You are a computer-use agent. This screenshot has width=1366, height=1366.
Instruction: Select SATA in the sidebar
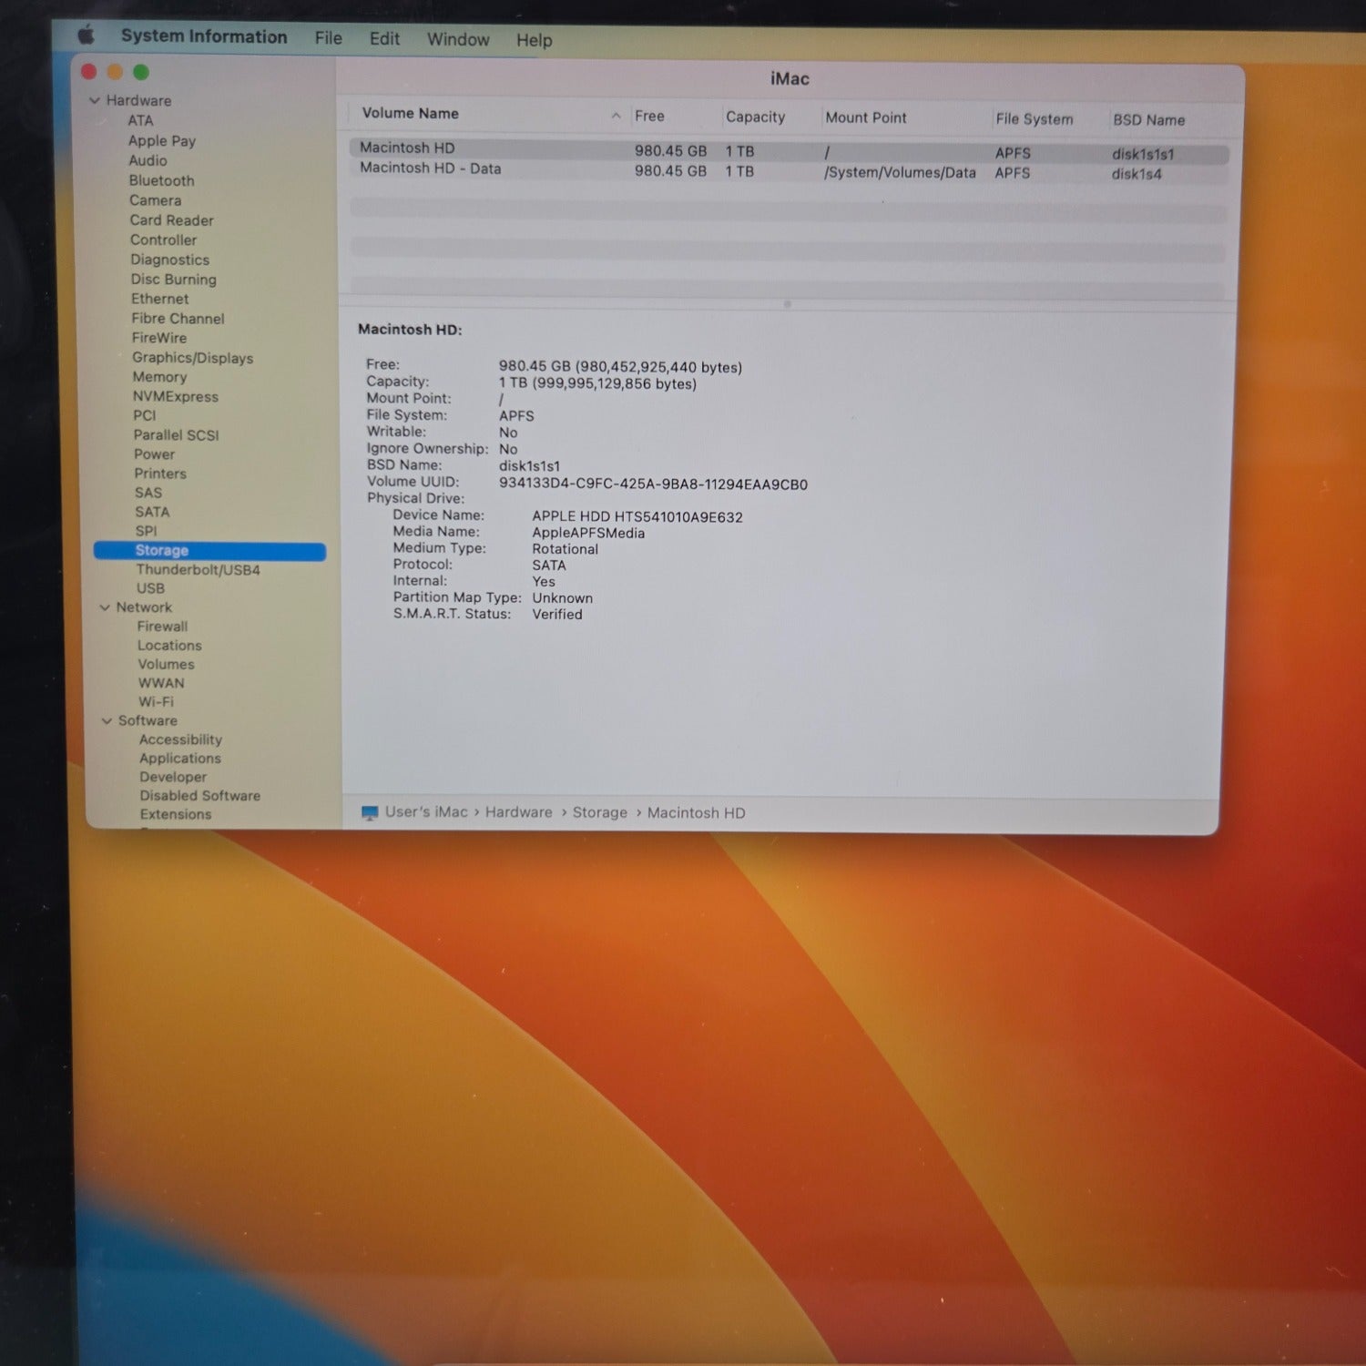coord(152,512)
